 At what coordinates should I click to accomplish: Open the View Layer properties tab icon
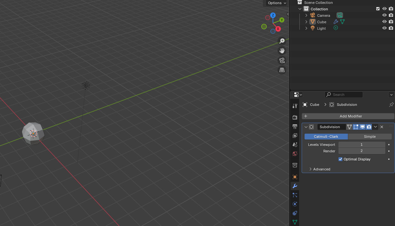[x=295, y=136]
